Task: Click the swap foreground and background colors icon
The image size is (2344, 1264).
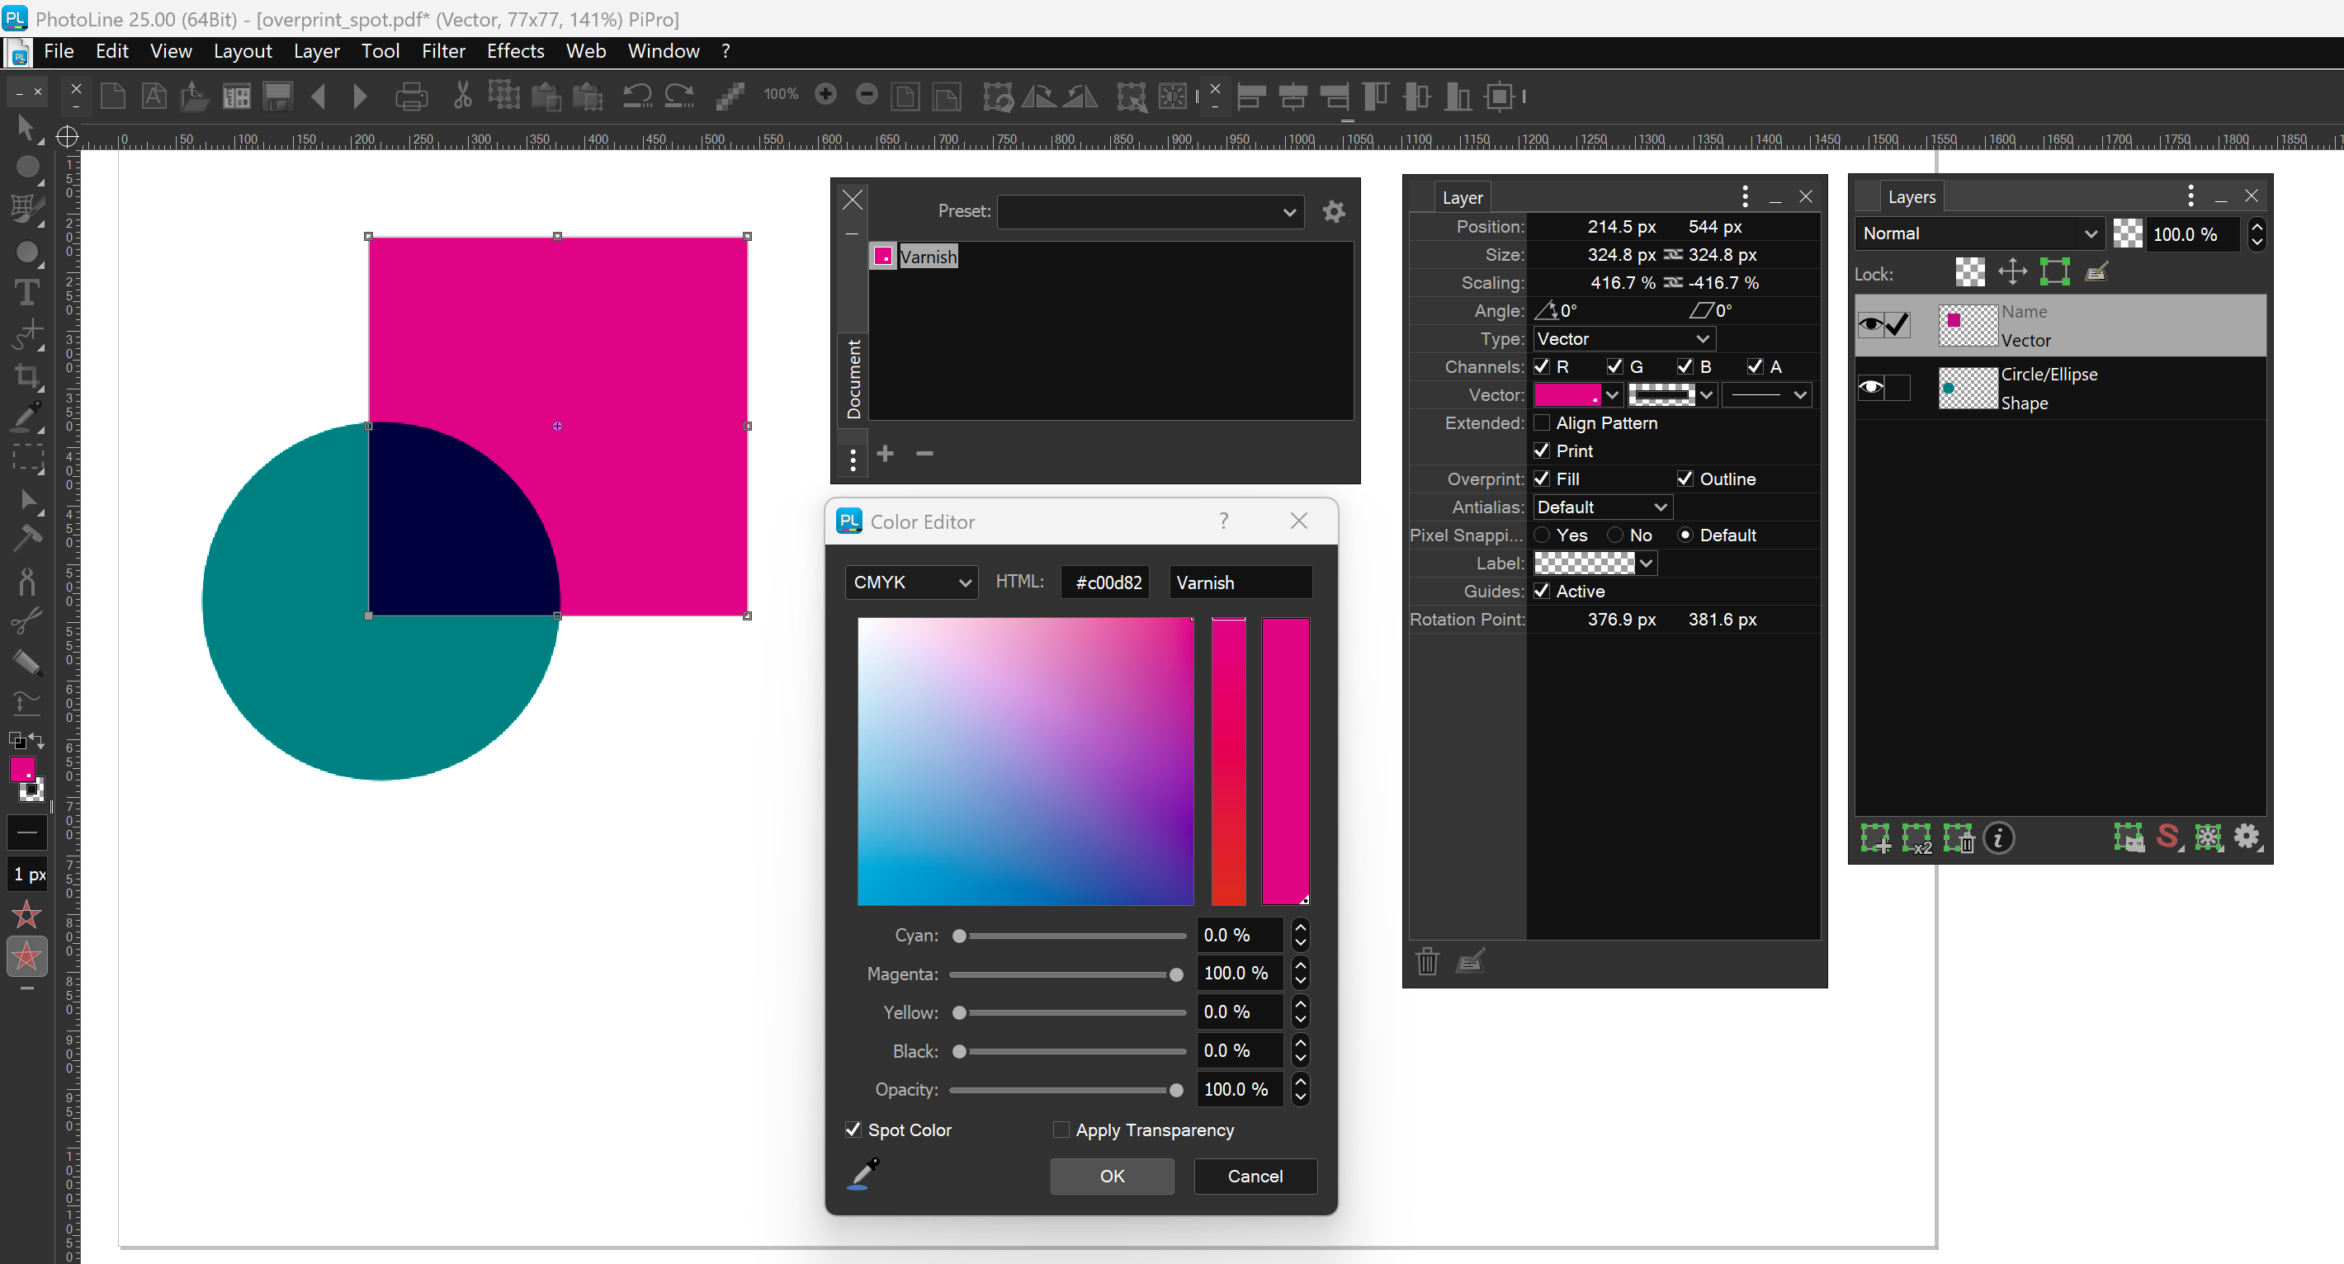Action: (x=36, y=740)
